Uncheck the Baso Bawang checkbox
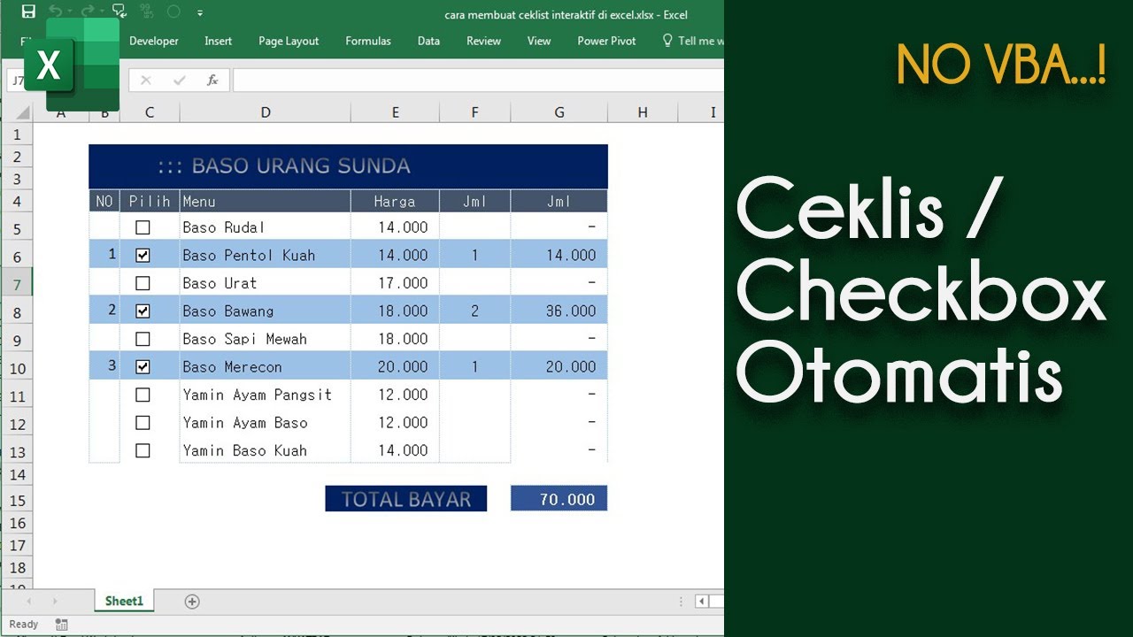Image resolution: width=1133 pixels, height=637 pixels. point(143,311)
